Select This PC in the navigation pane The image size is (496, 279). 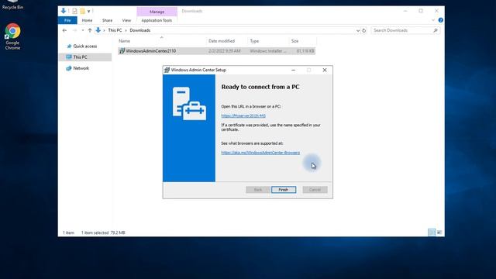tap(85, 57)
